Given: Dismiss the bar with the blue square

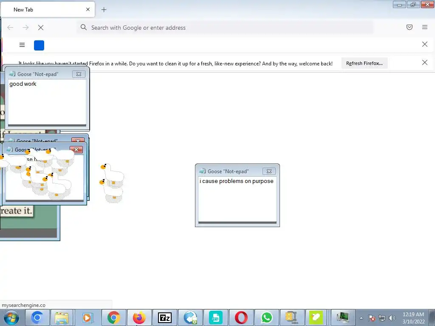Looking at the screenshot, I should 425,44.
